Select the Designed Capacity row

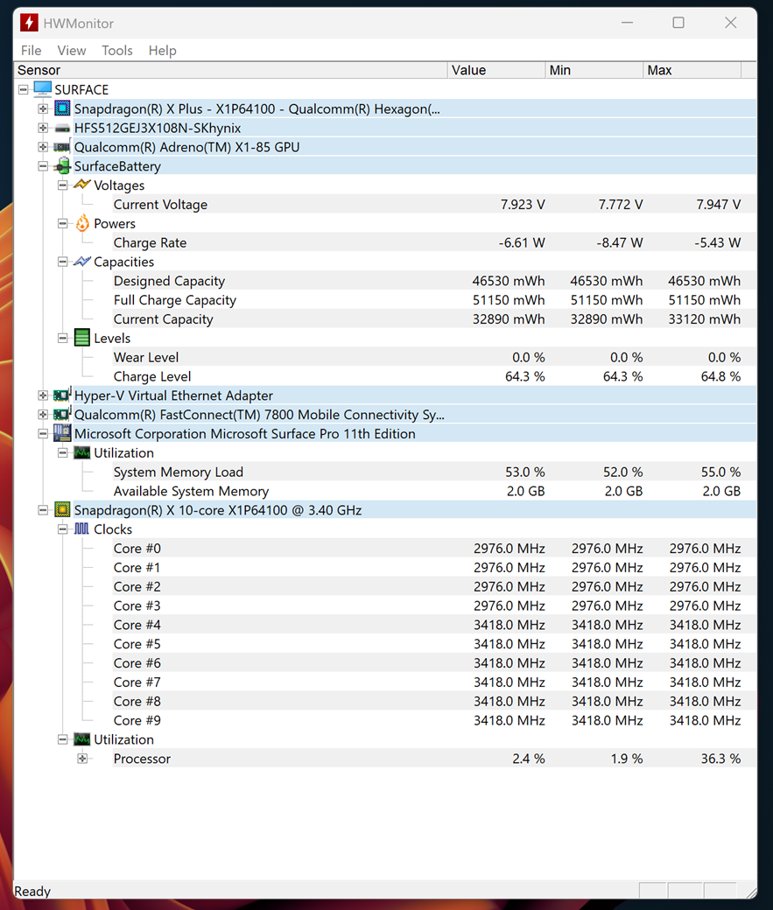click(434, 281)
